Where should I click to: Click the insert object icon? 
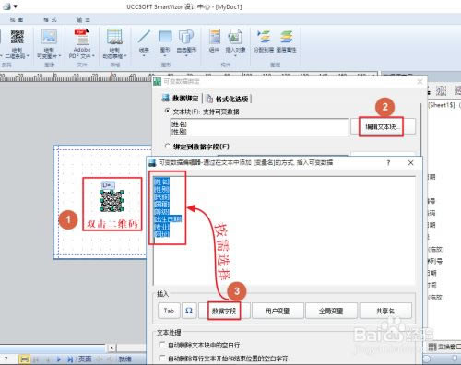click(x=235, y=37)
